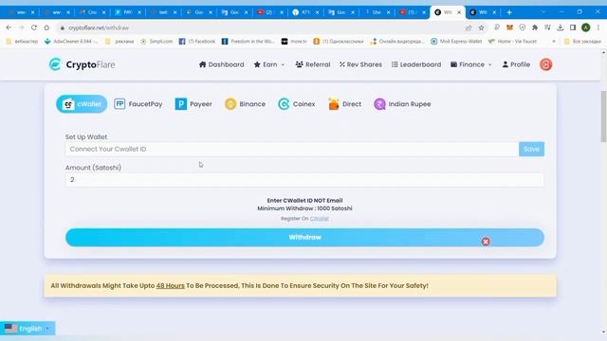Open the tab search chevron
Viewport: 607px width, 341px height.
point(543,12)
